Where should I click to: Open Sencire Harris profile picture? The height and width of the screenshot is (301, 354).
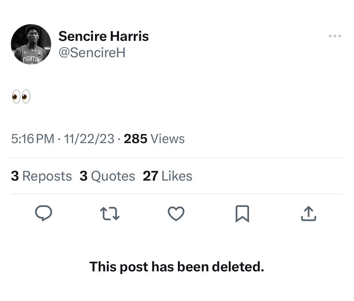(31, 44)
